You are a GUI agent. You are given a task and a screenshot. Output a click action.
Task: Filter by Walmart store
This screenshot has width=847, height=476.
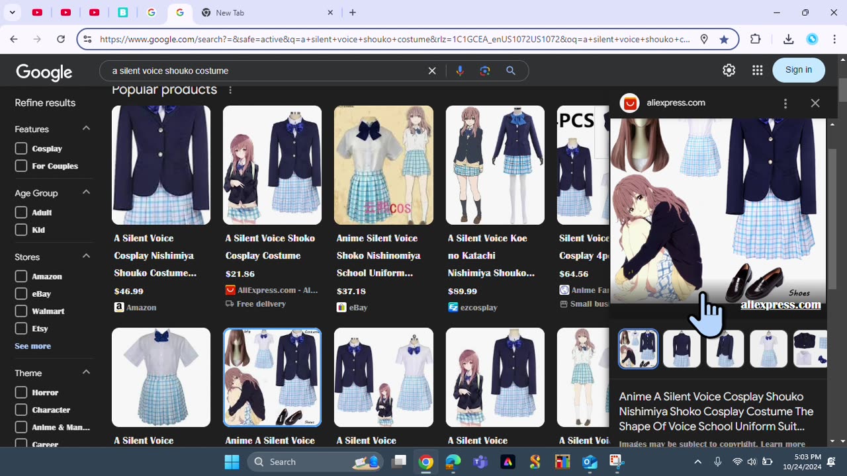pos(21,311)
